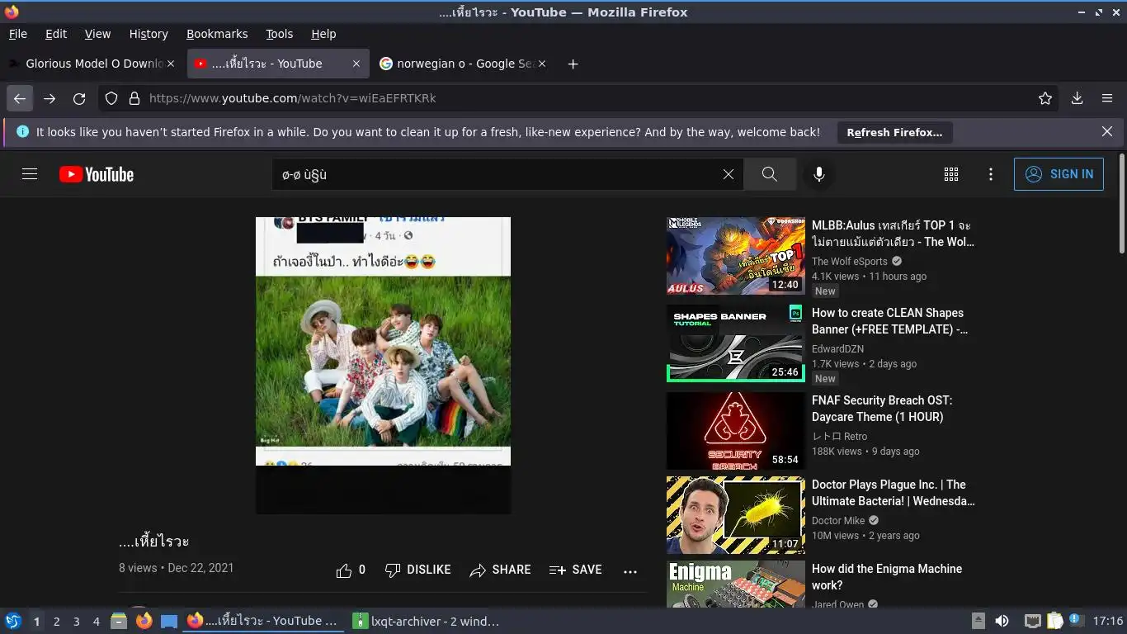Screen dimensions: 1127x634
Task: Open the Bookmarks menu
Action: 217,34
